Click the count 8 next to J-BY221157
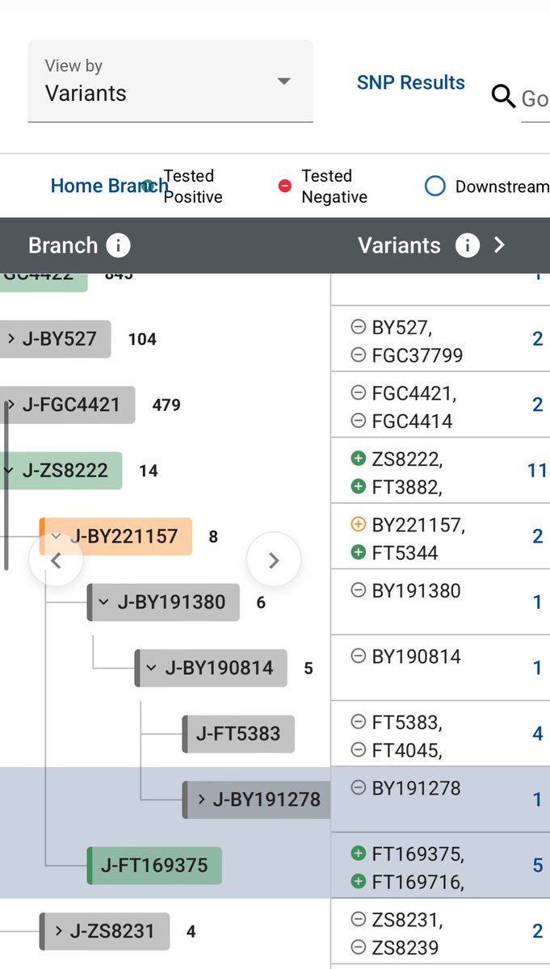This screenshot has width=550, height=969. pyautogui.click(x=213, y=537)
